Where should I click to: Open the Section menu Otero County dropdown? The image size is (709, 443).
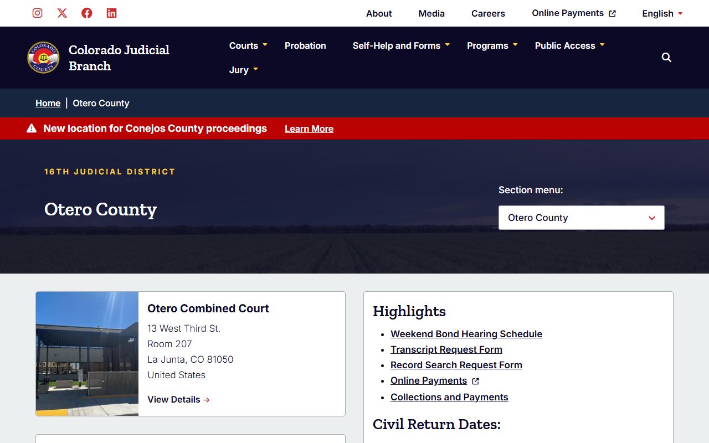(x=581, y=218)
